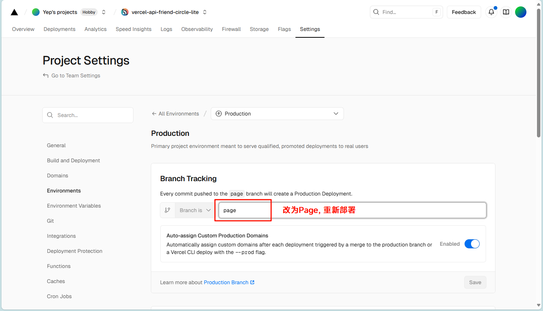Open the docs book icon
This screenshot has width=543, height=311.
click(x=506, y=12)
